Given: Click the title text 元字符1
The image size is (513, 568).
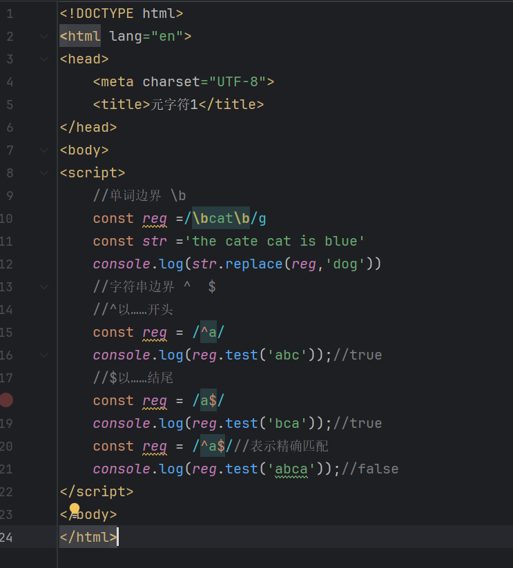Looking at the screenshot, I should 174,105.
